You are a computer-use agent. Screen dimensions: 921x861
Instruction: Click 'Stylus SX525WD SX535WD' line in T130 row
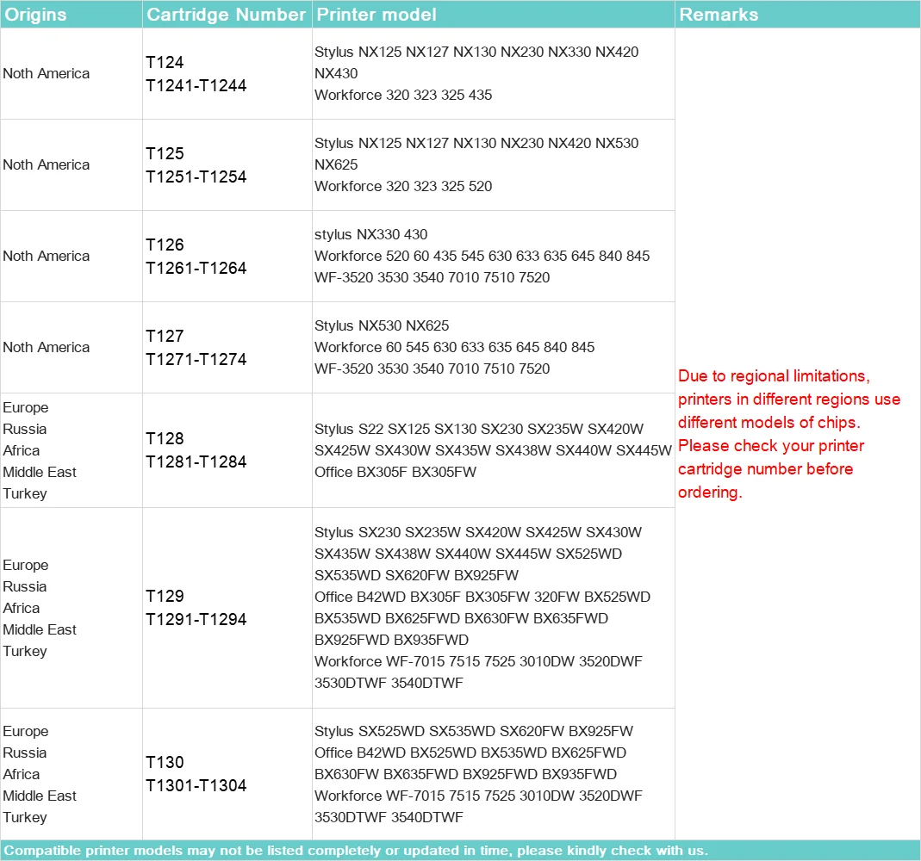473,731
